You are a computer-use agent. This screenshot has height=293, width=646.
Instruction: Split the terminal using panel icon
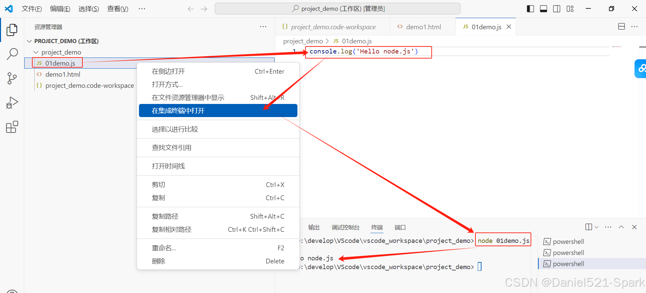pyautogui.click(x=588, y=227)
